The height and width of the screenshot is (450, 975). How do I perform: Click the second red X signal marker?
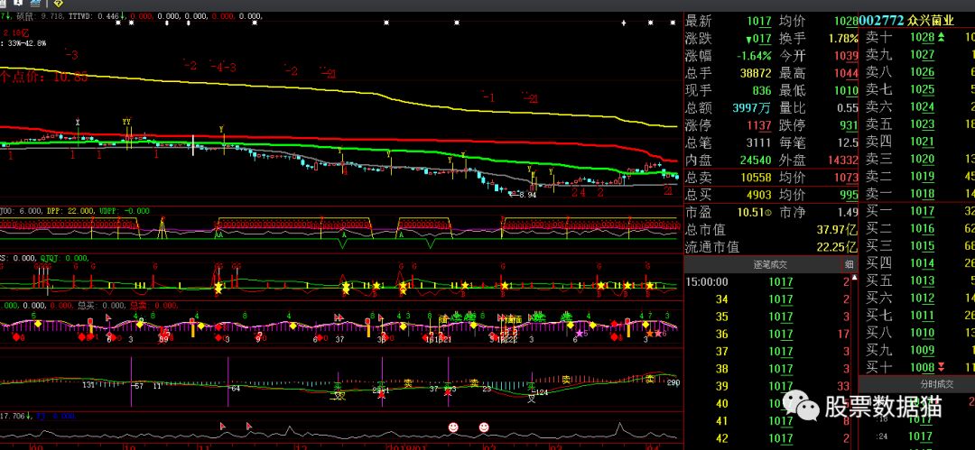point(447,392)
